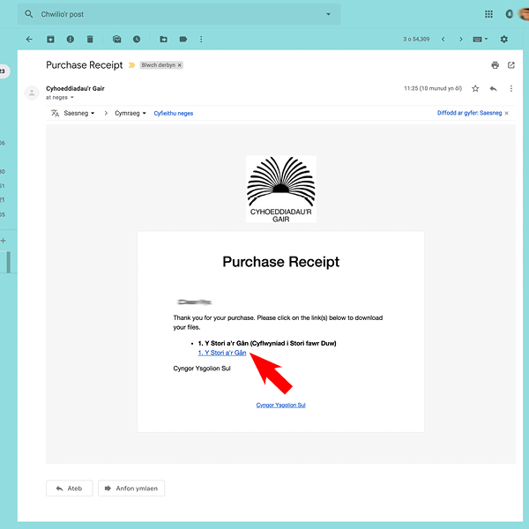Screen dimensions: 529x529
Task: Click the 'Anfon ymlaen' forward button
Action: [131, 488]
